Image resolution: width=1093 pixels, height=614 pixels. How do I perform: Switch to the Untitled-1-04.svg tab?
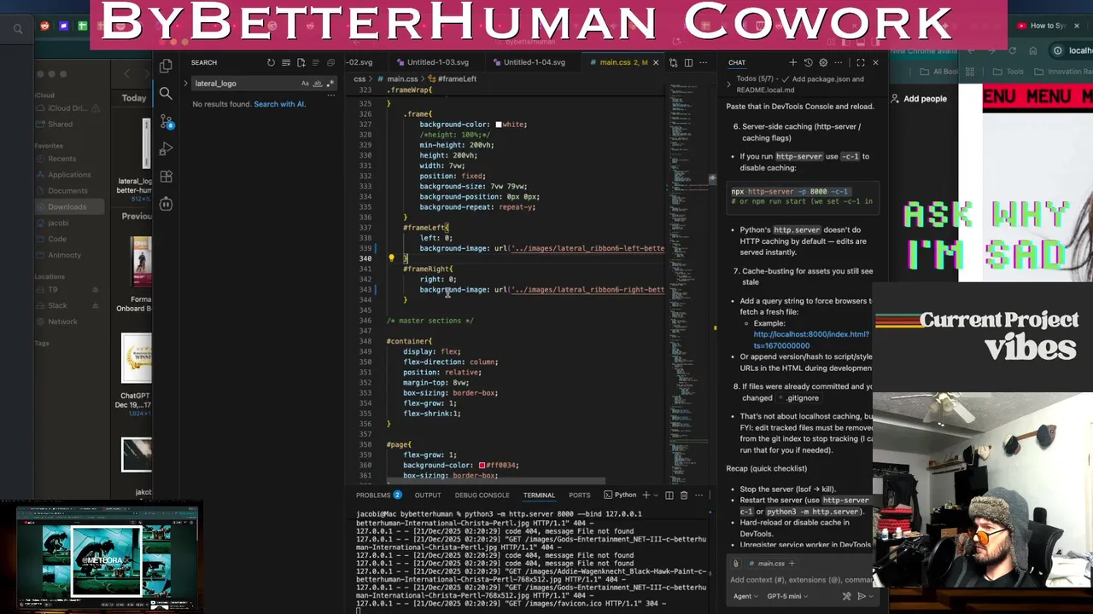[534, 62]
